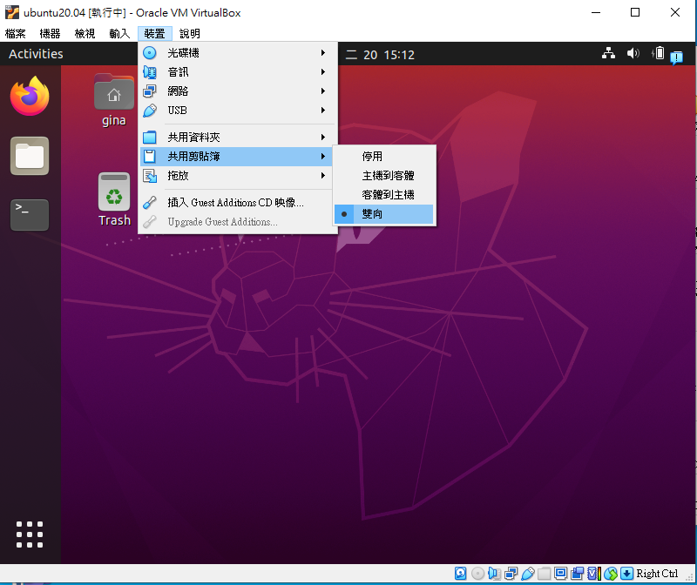Open the 說明 help menu
Screen dimensions: 697x585
coord(189,33)
